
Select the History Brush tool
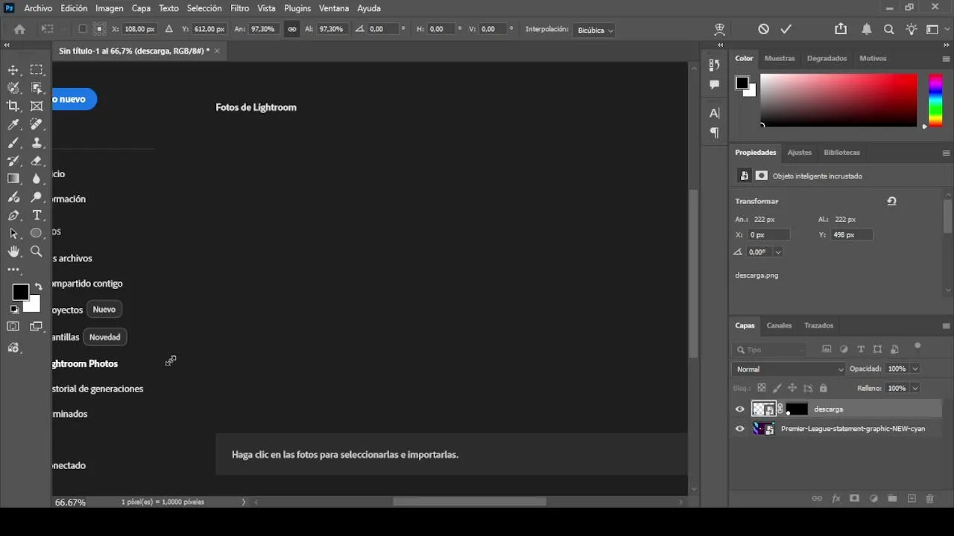(x=13, y=161)
